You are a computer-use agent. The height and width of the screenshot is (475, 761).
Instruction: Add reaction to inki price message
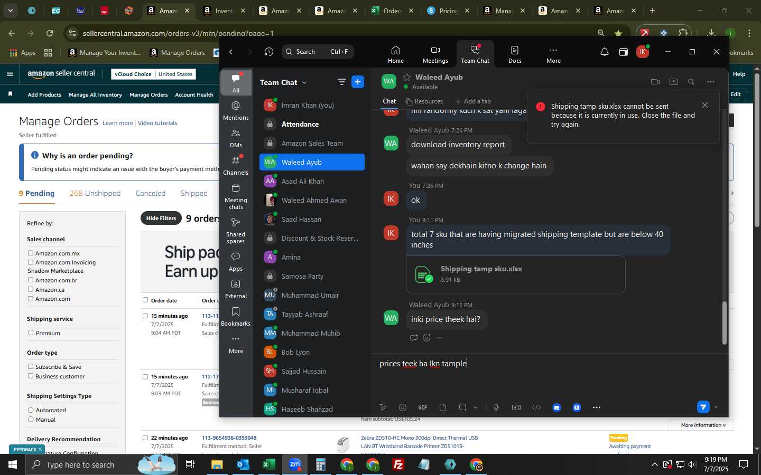click(426, 338)
